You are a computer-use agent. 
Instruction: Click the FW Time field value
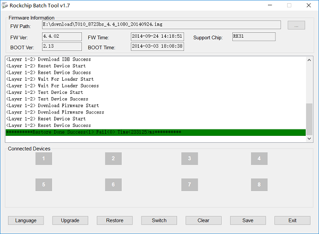click(157, 37)
